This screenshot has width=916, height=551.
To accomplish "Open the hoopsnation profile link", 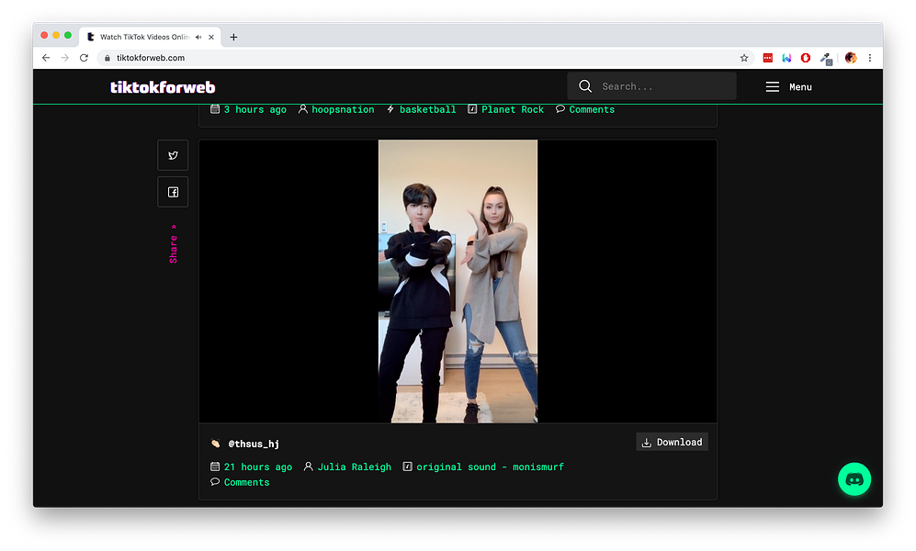I will click(343, 109).
